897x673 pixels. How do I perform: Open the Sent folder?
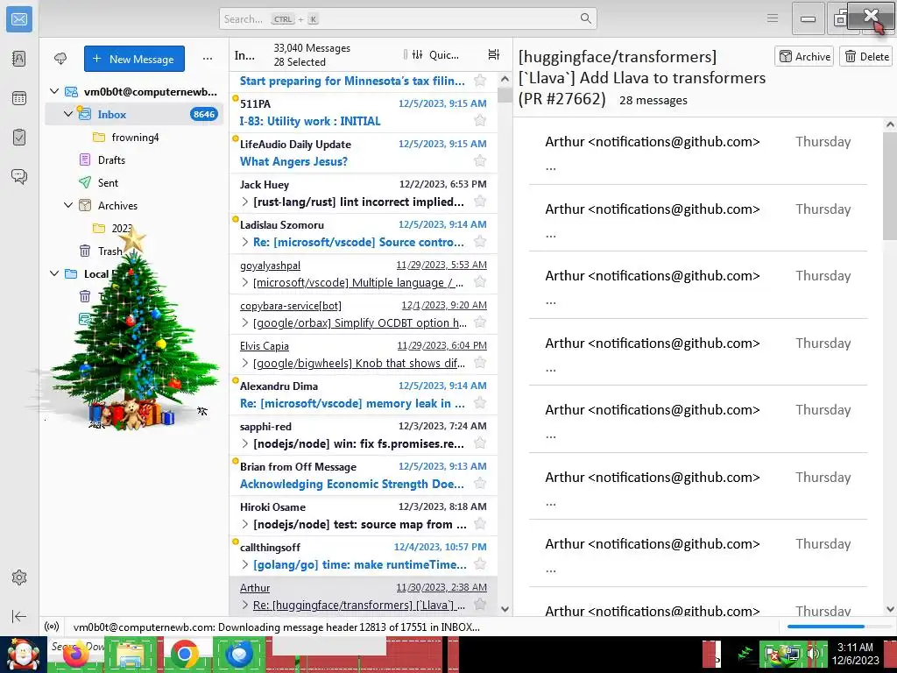[x=134, y=182]
